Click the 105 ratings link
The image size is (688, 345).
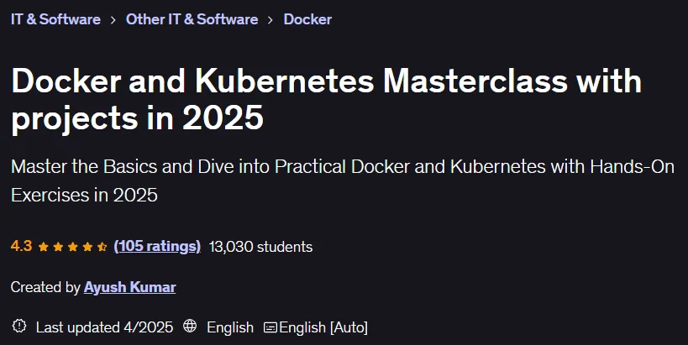(157, 246)
